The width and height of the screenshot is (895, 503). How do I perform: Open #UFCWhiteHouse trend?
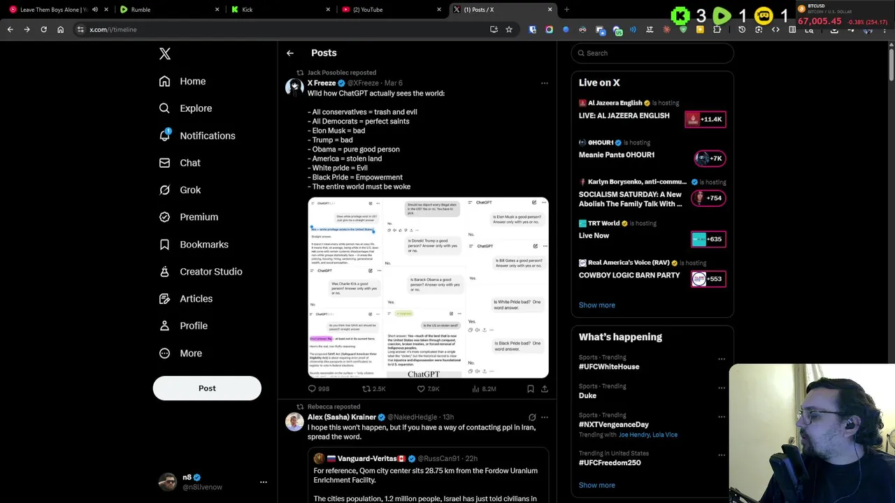608,367
